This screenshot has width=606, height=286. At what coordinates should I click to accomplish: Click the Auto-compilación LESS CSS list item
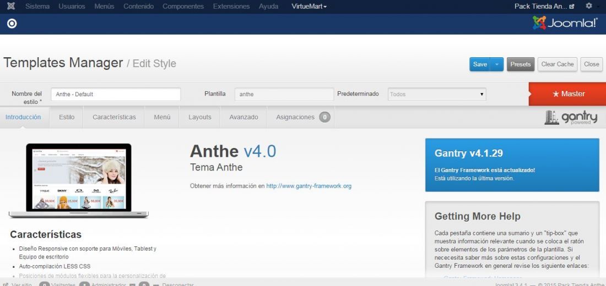click(x=55, y=266)
